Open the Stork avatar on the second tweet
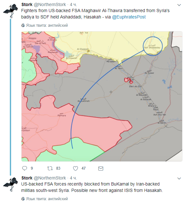185x204 pixels. pyautogui.click(x=11, y=184)
